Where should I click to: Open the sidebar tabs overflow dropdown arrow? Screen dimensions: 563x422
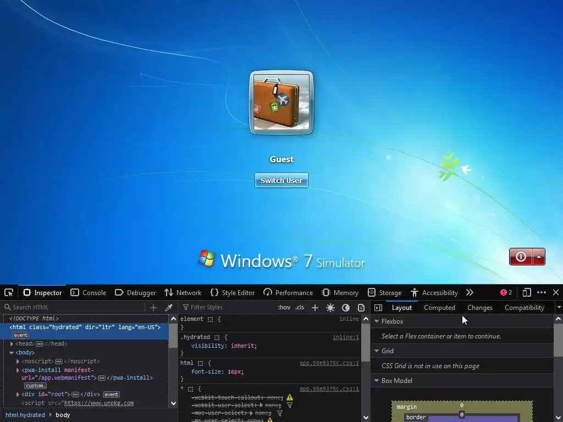tap(559, 308)
